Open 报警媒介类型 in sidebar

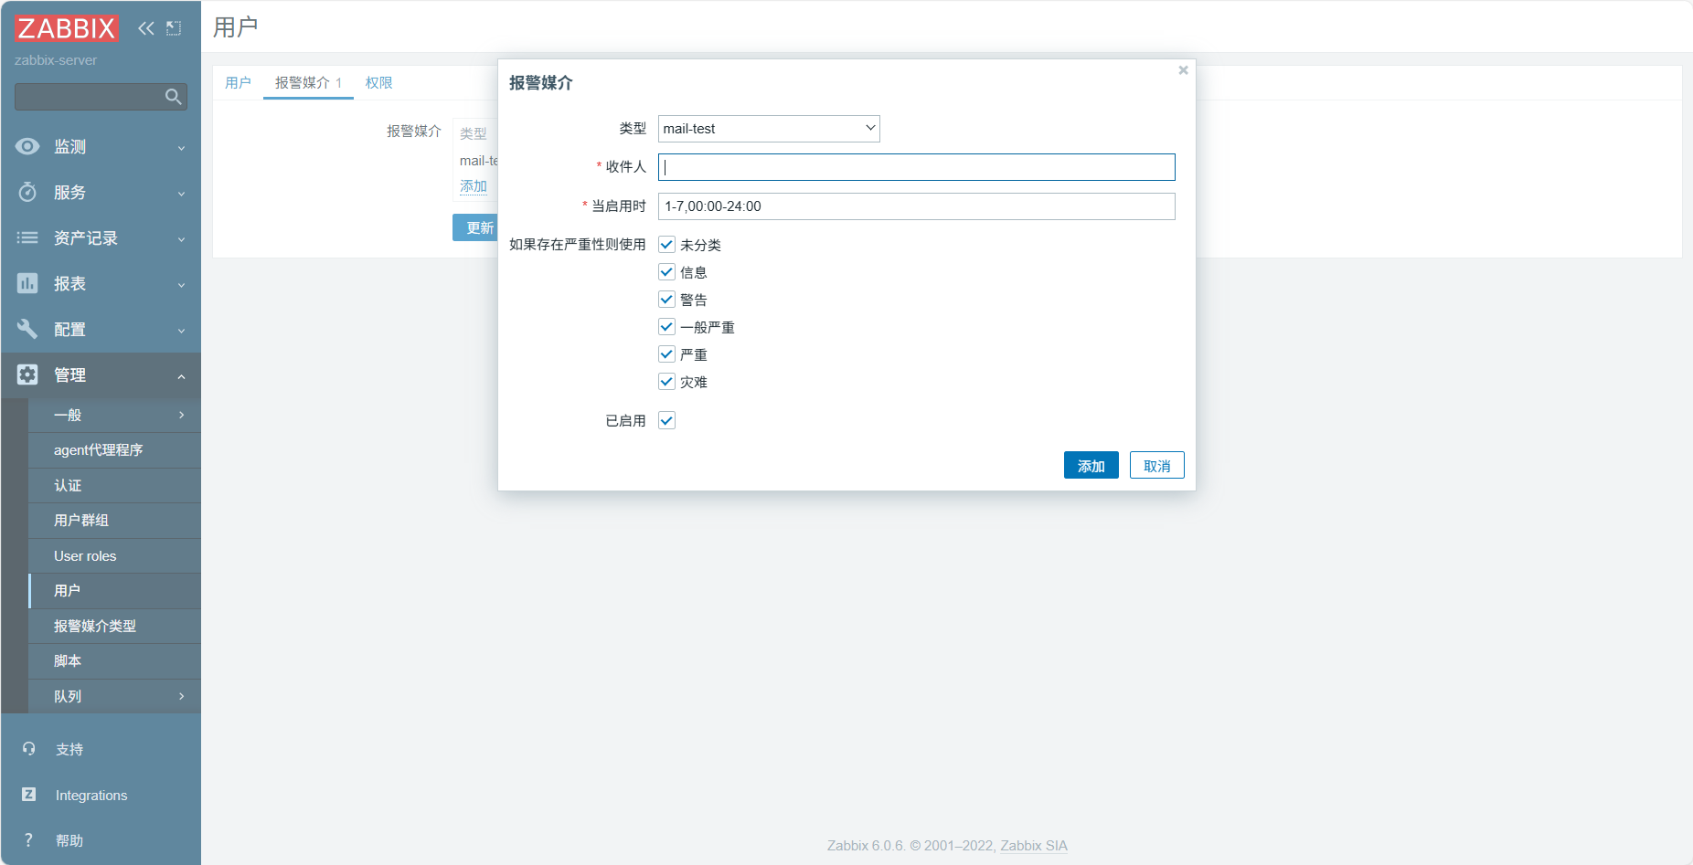pyautogui.click(x=114, y=627)
